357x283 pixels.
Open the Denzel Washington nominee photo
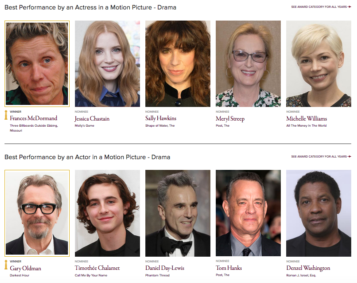[x=319, y=213]
